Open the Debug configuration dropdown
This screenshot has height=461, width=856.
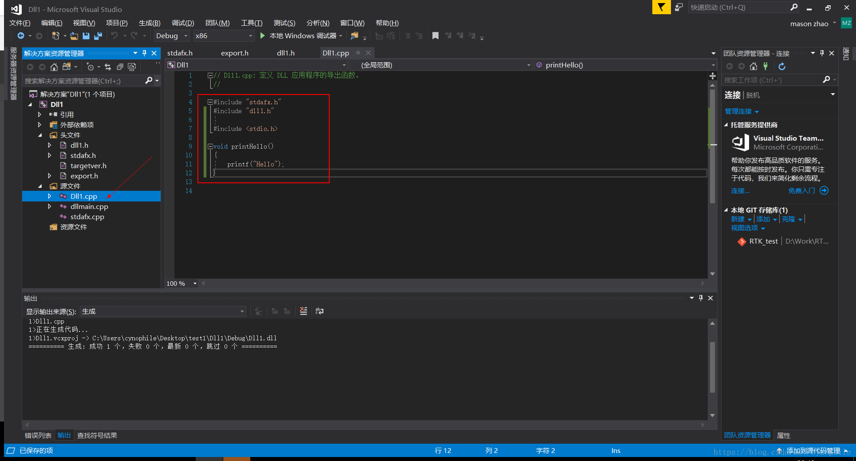pos(172,36)
